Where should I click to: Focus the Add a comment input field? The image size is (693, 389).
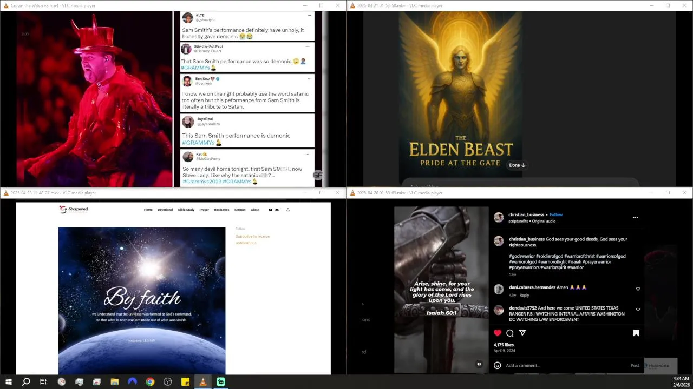tap(566, 365)
